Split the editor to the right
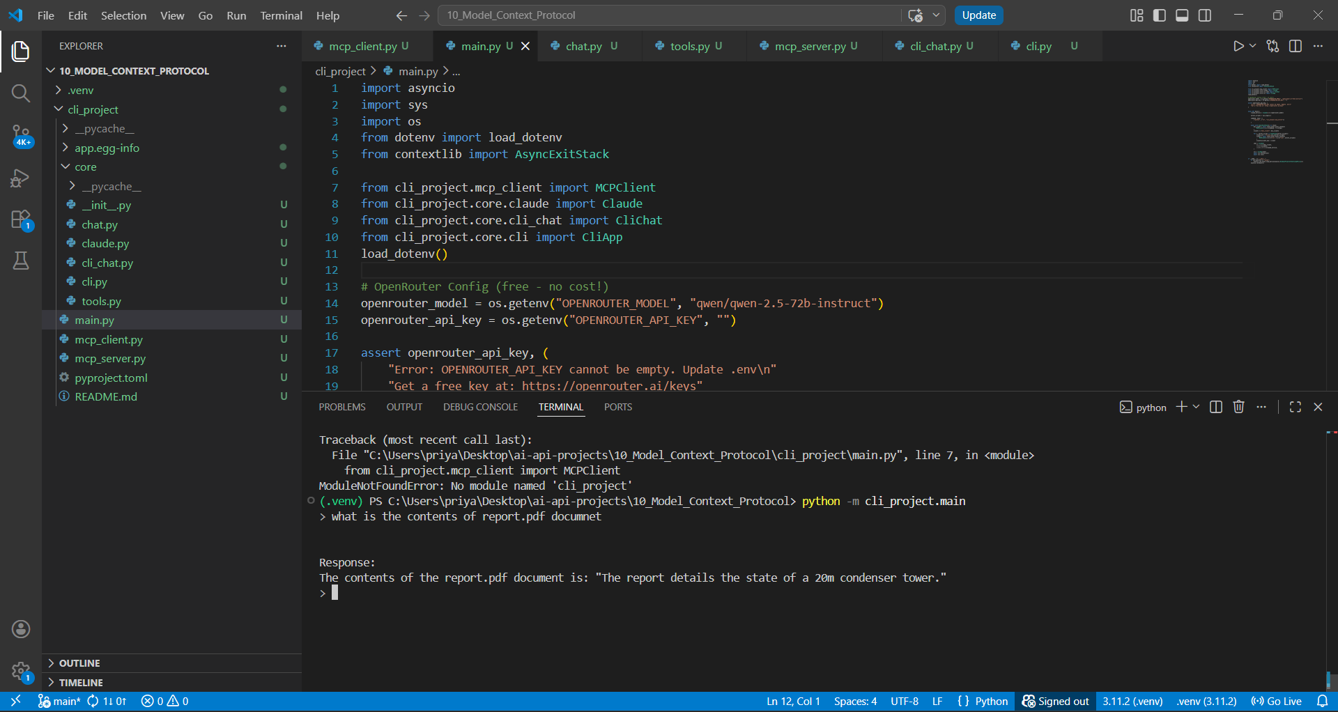Image resolution: width=1338 pixels, height=712 pixels. click(x=1295, y=46)
